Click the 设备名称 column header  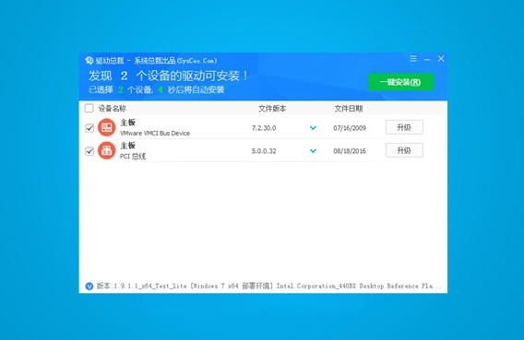click(x=113, y=109)
